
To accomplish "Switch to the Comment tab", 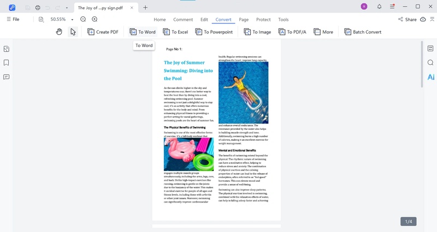I will (x=183, y=20).
